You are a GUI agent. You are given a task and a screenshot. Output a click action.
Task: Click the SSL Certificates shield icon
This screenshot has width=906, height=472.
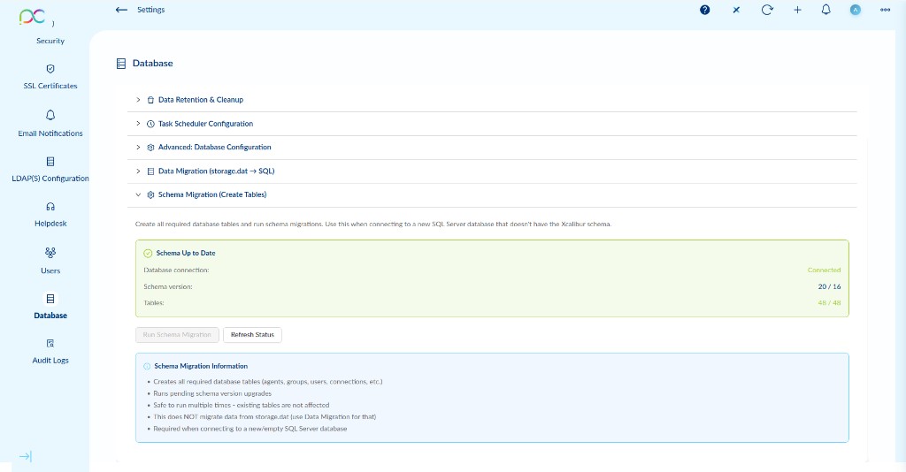50,69
